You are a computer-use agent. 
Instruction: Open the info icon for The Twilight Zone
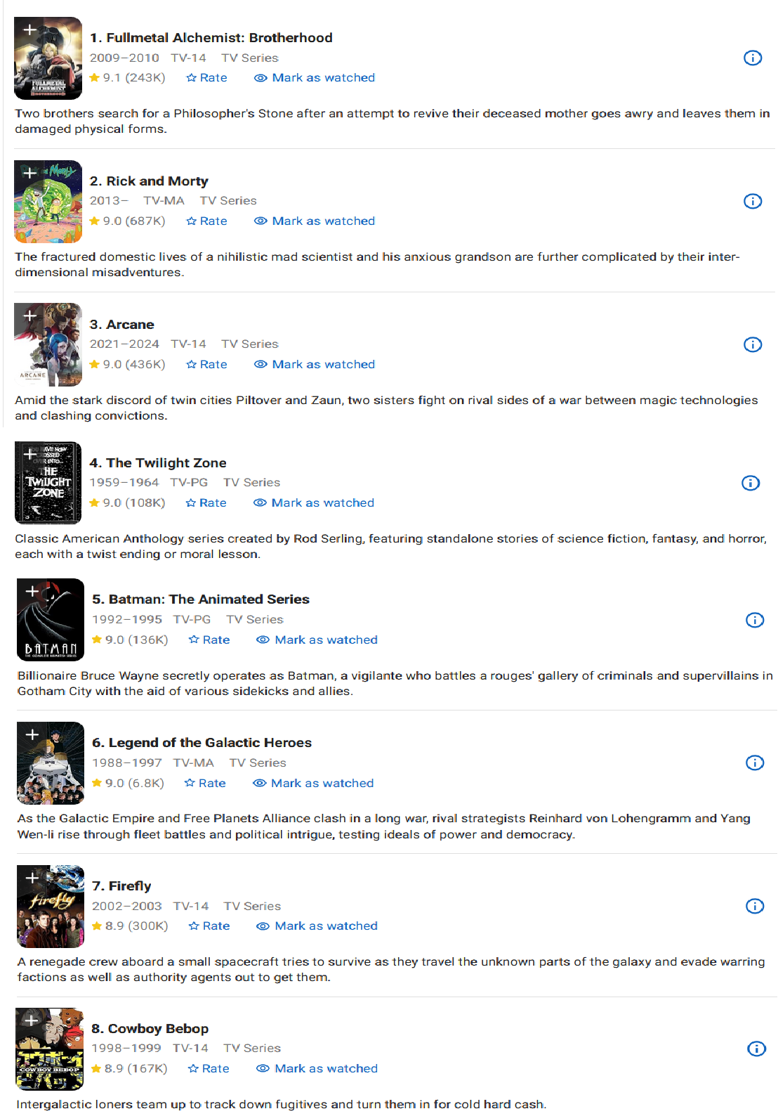point(751,483)
